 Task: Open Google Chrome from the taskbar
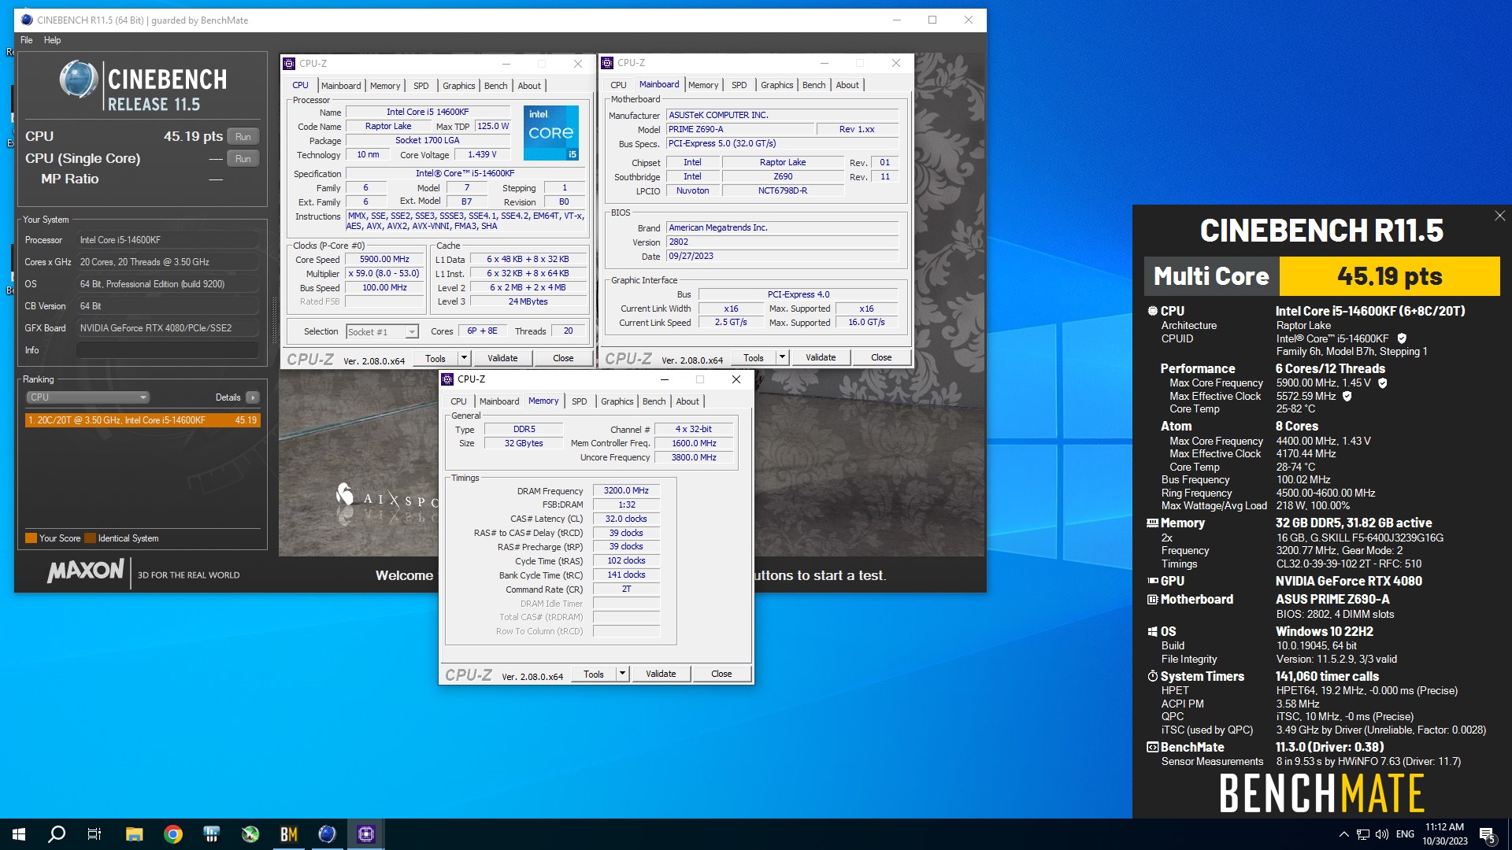point(173,834)
